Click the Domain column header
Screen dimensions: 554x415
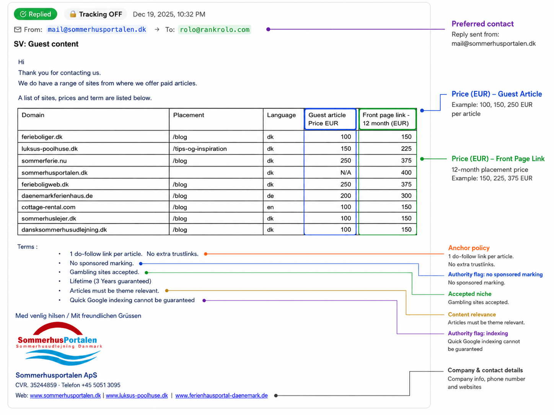[93, 119]
